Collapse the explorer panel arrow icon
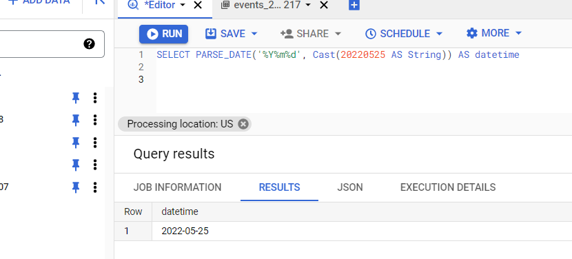This screenshot has height=259, width=572. tap(99, 2)
